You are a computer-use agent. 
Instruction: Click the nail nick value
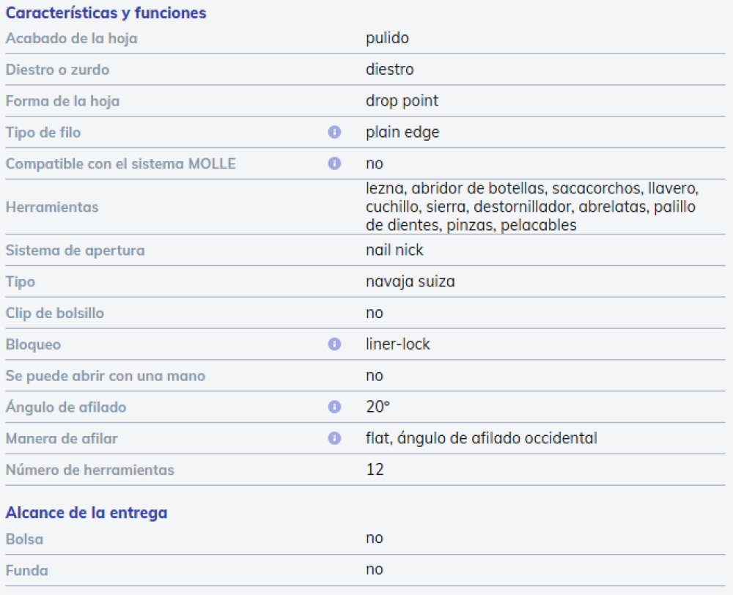click(x=394, y=250)
